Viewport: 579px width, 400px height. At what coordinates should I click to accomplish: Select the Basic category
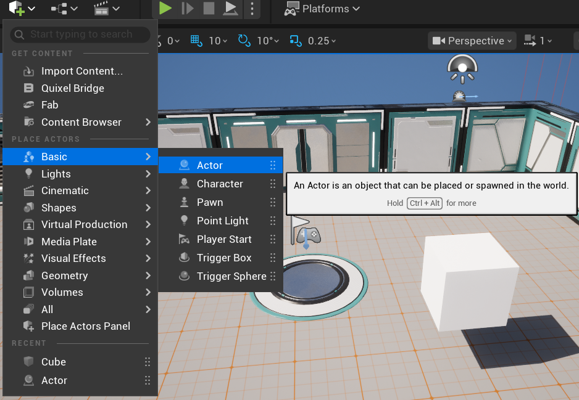(80, 157)
